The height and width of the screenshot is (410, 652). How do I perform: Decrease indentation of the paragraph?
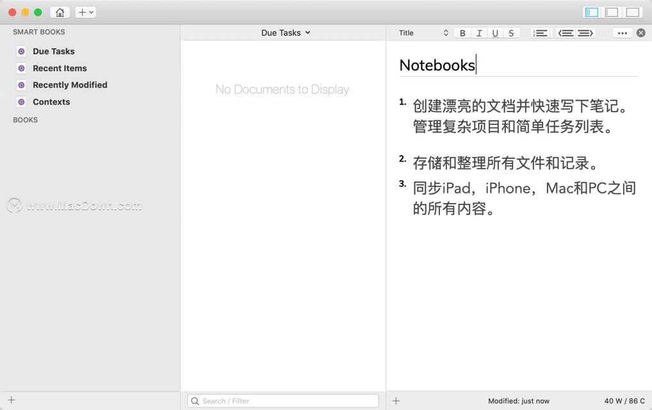pos(566,33)
